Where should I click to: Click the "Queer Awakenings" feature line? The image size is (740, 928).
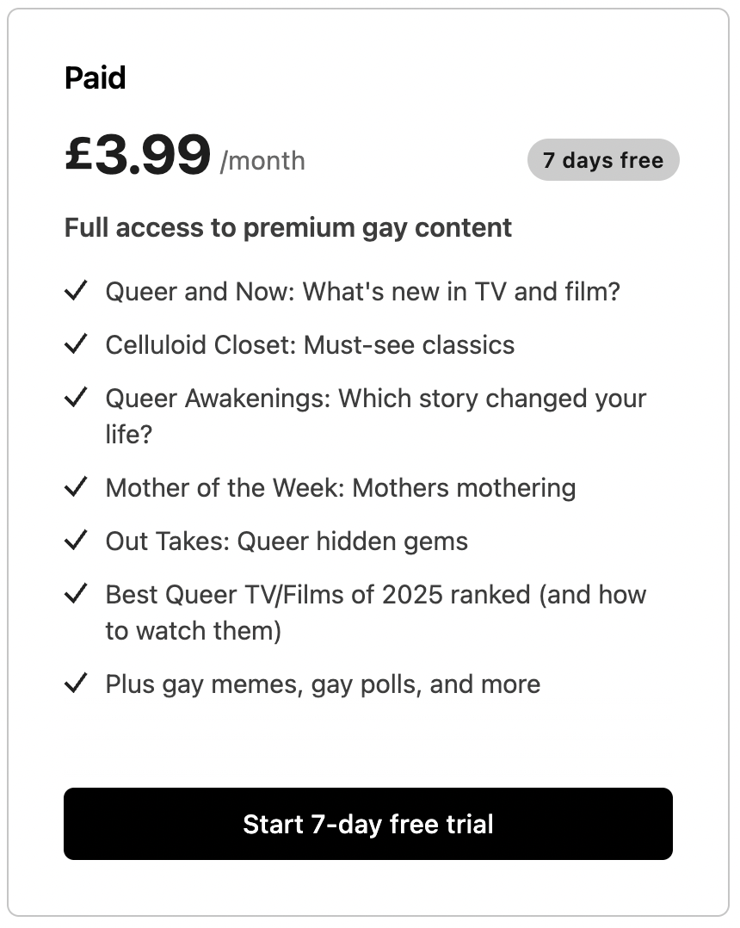point(375,399)
